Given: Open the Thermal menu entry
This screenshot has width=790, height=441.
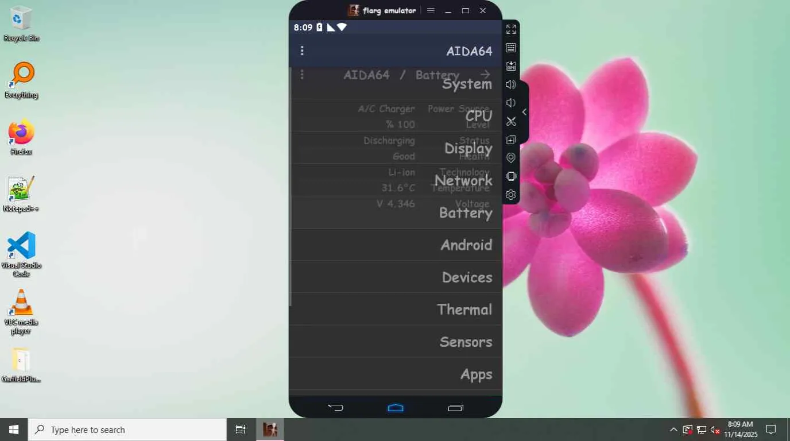Looking at the screenshot, I should [x=396, y=309].
